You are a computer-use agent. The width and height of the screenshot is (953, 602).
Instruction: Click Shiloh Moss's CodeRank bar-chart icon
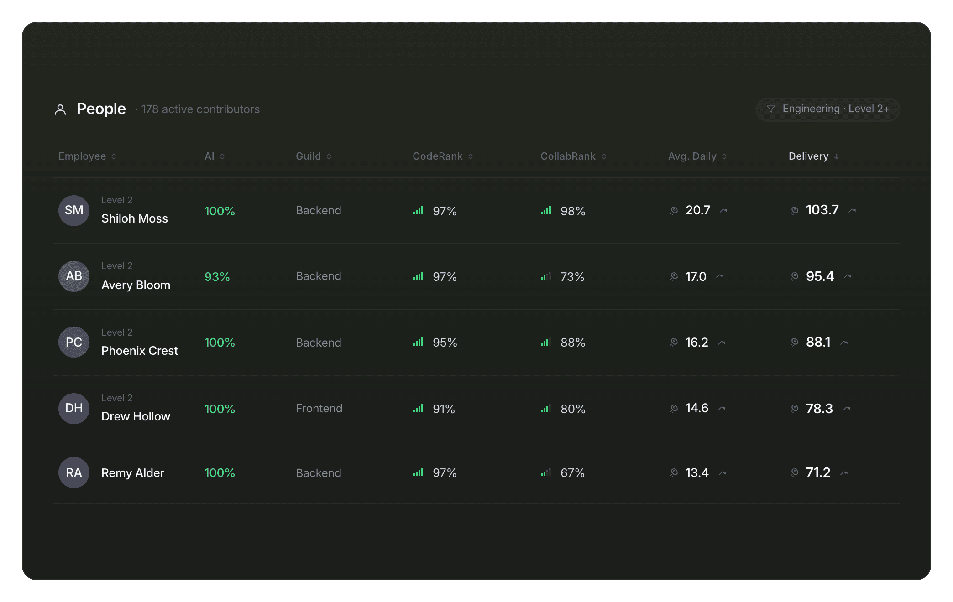pos(418,211)
